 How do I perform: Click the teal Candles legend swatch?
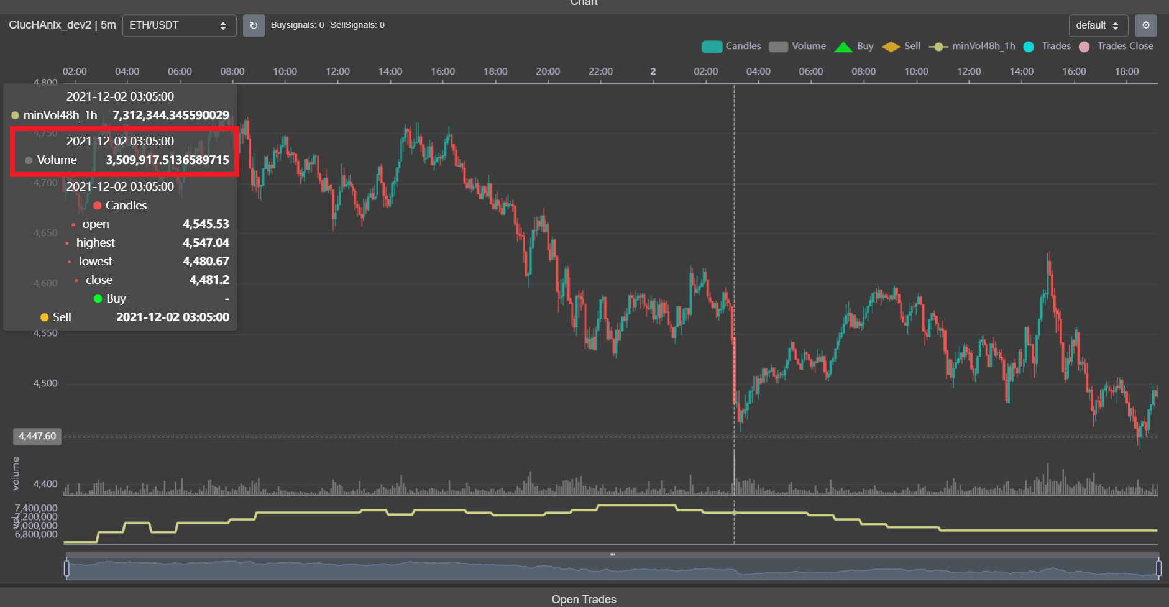[x=711, y=46]
